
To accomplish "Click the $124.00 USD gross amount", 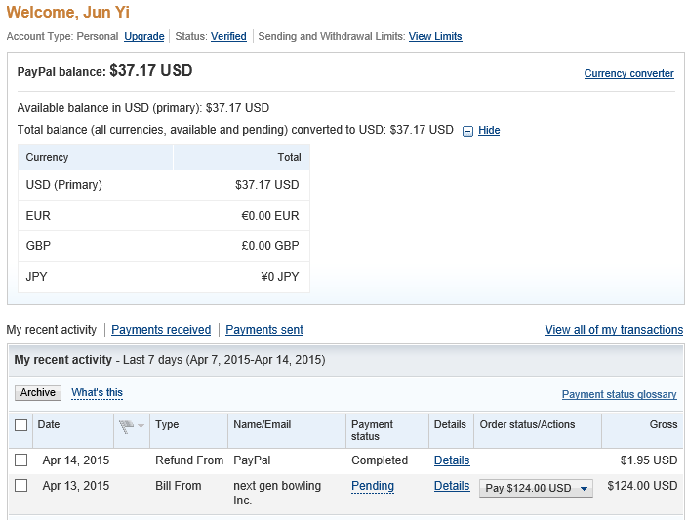I will click(642, 486).
